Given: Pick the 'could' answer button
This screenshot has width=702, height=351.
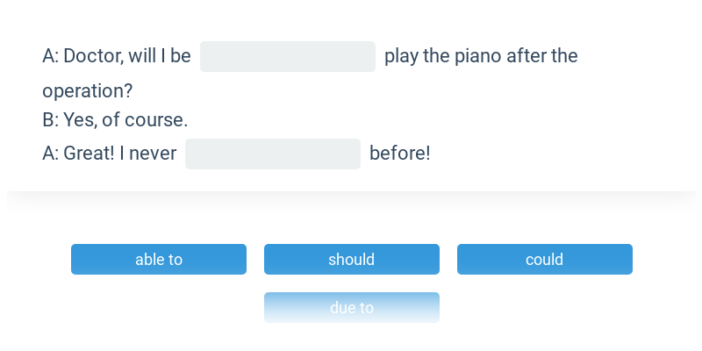Looking at the screenshot, I should pyautogui.click(x=544, y=259).
